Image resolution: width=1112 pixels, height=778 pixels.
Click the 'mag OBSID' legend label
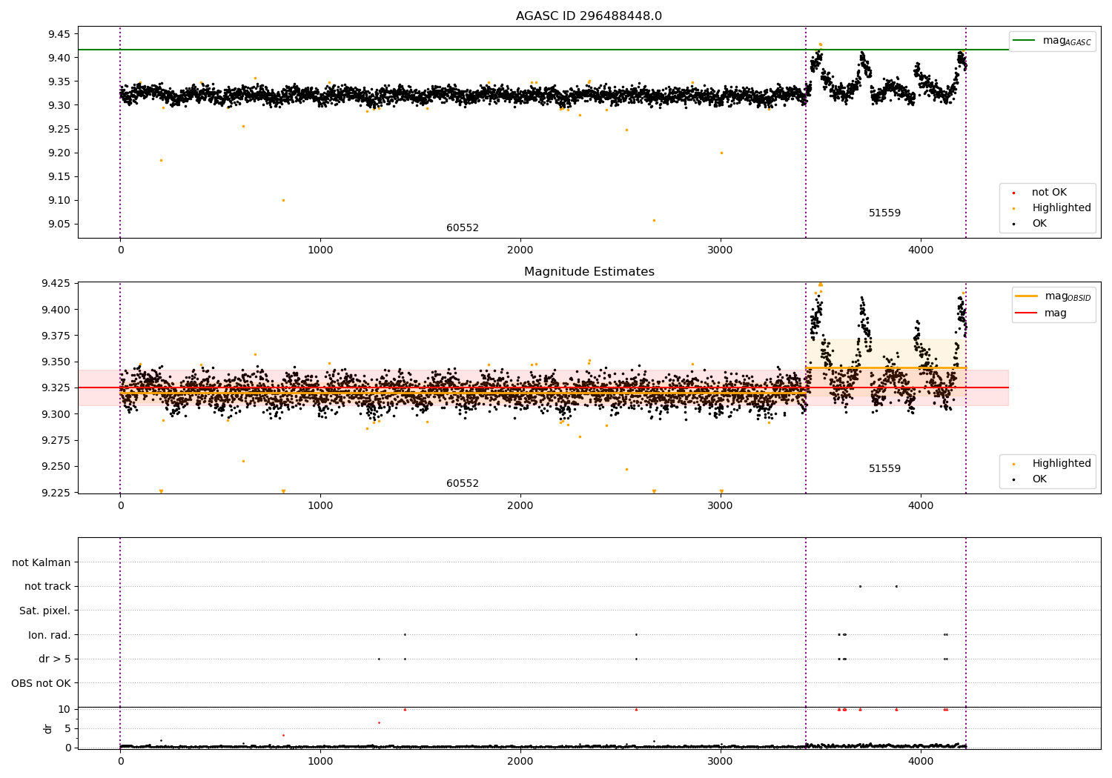pyautogui.click(x=1068, y=296)
